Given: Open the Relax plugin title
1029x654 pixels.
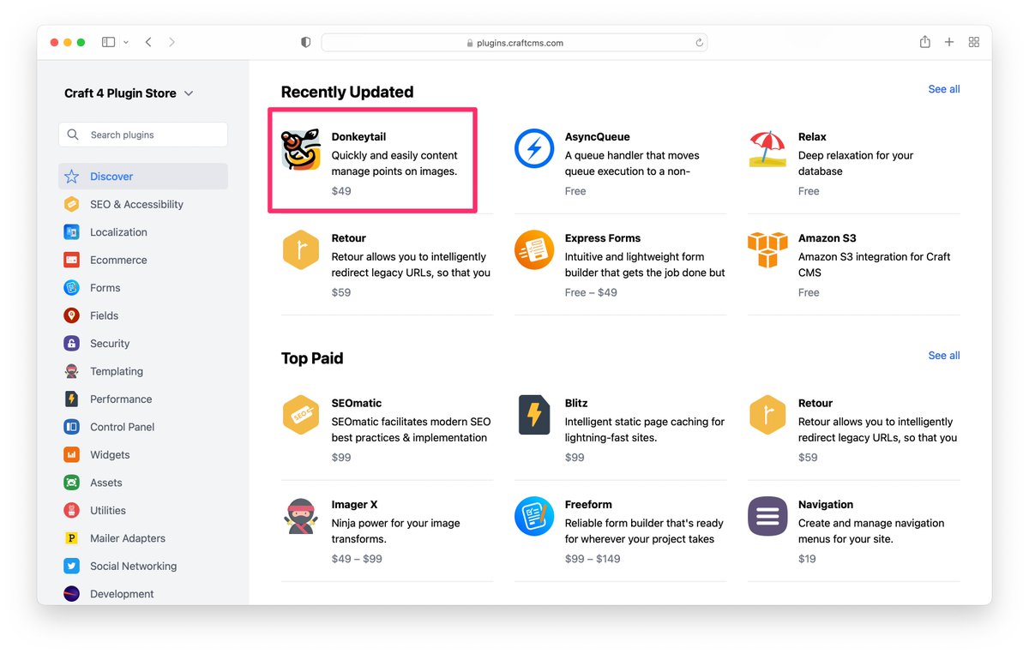Looking at the screenshot, I should coord(812,137).
